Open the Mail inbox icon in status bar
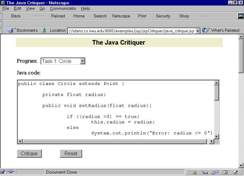244x176 pixels. coord(204,172)
